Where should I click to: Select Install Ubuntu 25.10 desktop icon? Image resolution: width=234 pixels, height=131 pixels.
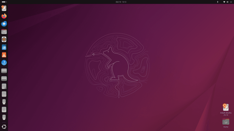(x=226, y=110)
